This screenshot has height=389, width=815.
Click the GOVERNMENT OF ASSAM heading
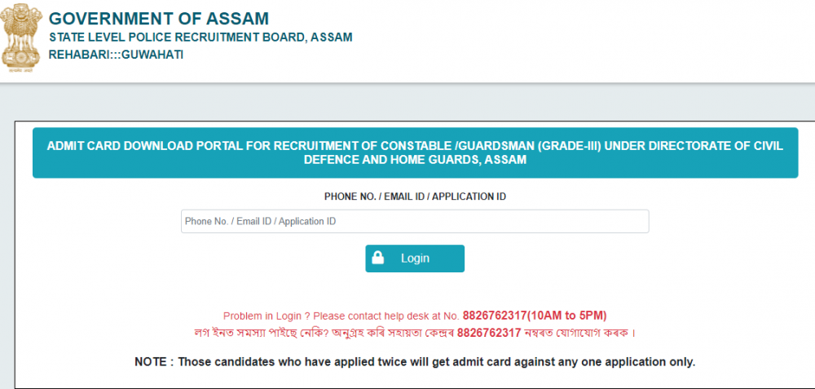pos(158,19)
